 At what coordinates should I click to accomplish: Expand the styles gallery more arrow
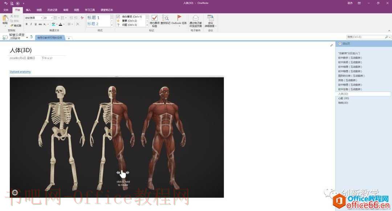[112, 25]
